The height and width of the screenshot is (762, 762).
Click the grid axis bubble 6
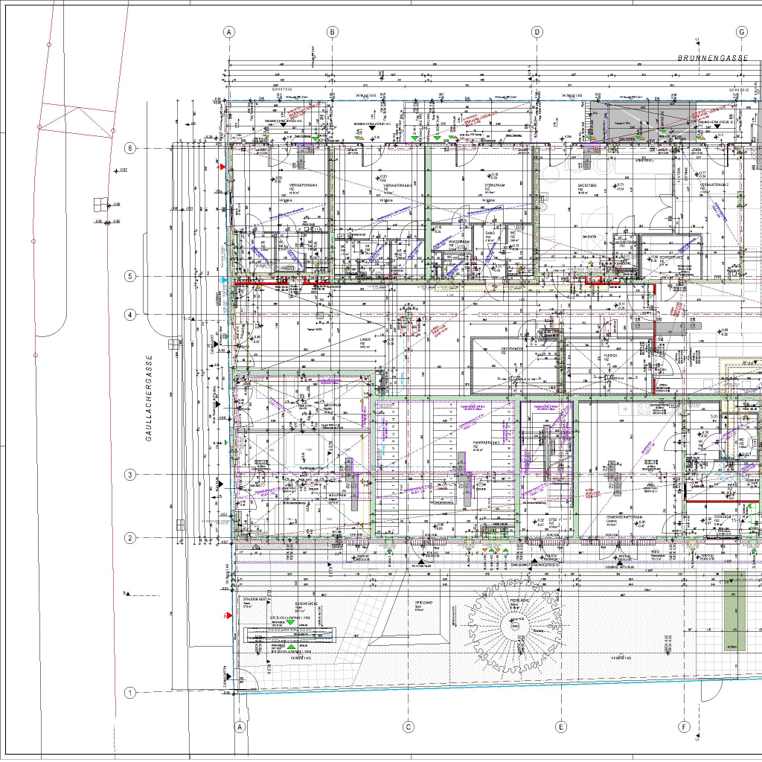[130, 148]
